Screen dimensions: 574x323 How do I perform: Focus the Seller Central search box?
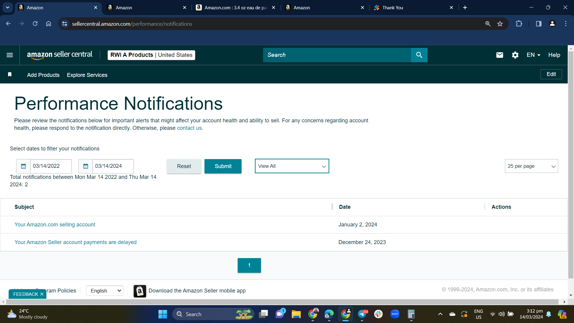pyautogui.click(x=337, y=55)
